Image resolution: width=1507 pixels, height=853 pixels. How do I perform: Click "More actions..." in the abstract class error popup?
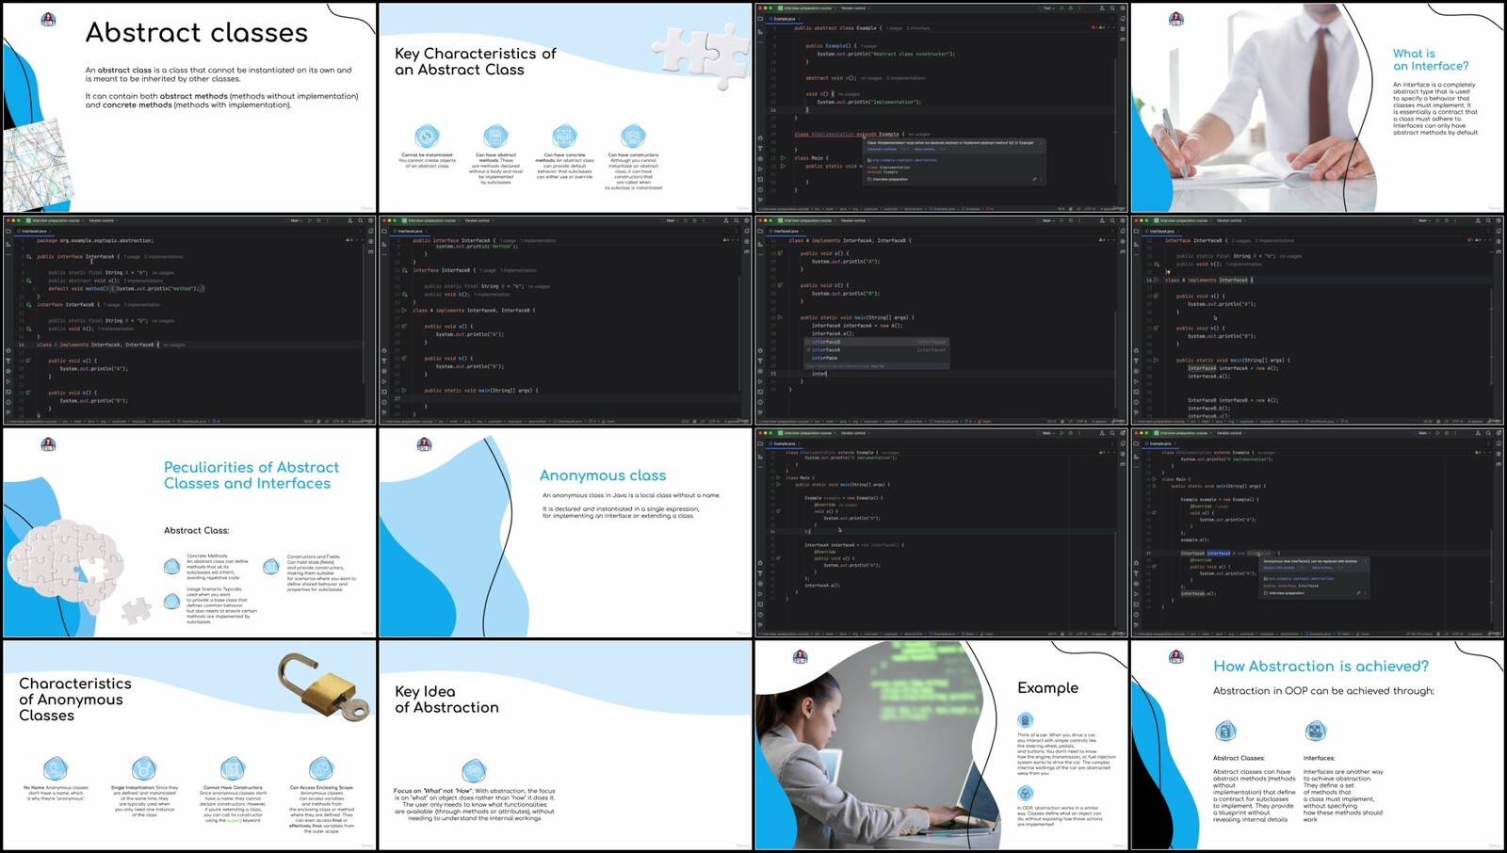(926, 149)
